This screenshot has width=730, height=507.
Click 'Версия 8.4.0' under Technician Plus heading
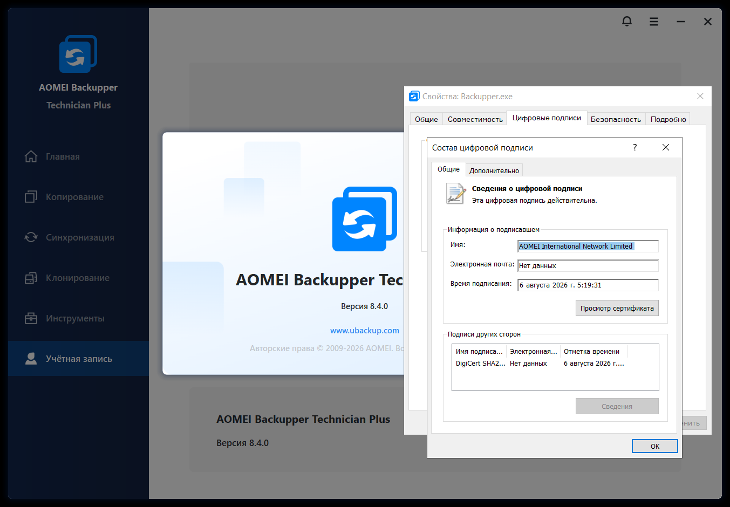[x=242, y=443]
